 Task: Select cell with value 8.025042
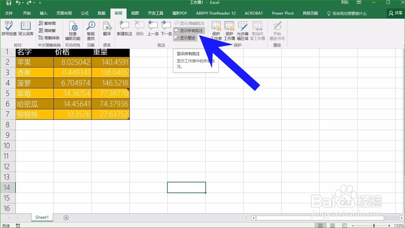[x=72, y=62]
